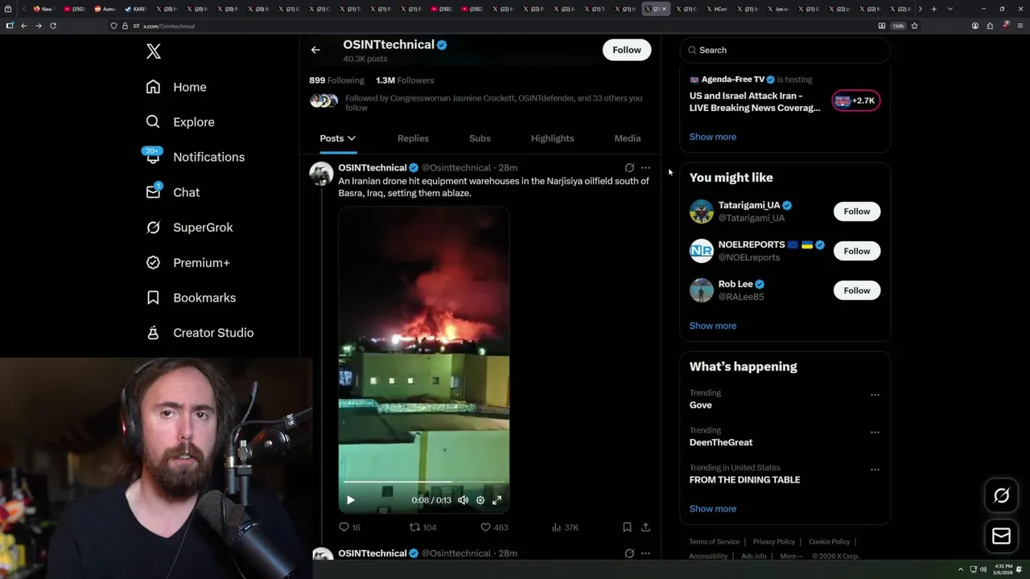1030x579 pixels.
Task: Open more options for Gove trend
Action: click(x=875, y=395)
